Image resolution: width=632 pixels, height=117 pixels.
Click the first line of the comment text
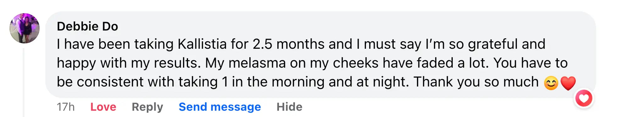pos(301,44)
